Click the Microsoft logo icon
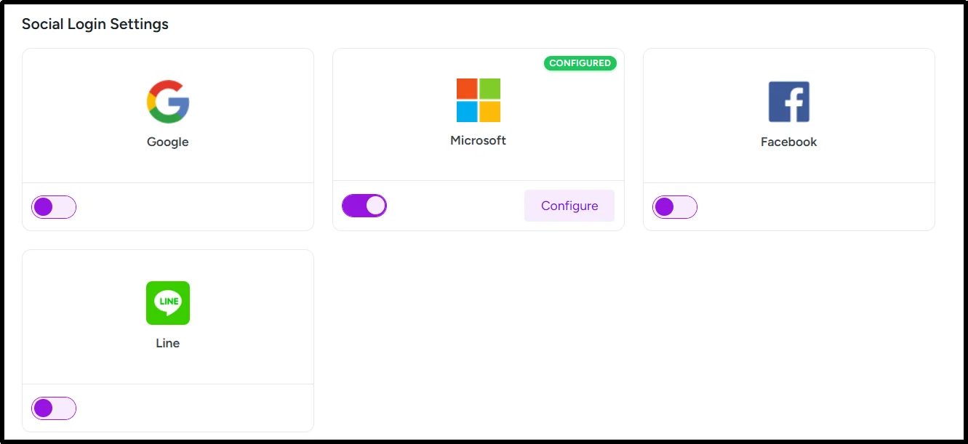Screen dimensions: 968x444 [478, 100]
